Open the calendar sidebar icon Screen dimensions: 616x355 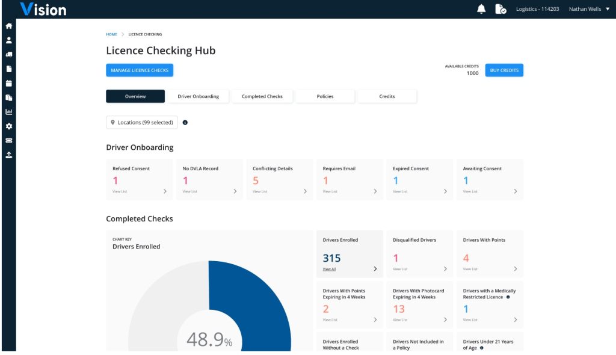point(8,84)
